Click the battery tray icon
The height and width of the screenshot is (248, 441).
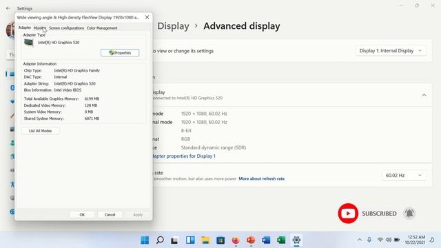(x=397, y=240)
